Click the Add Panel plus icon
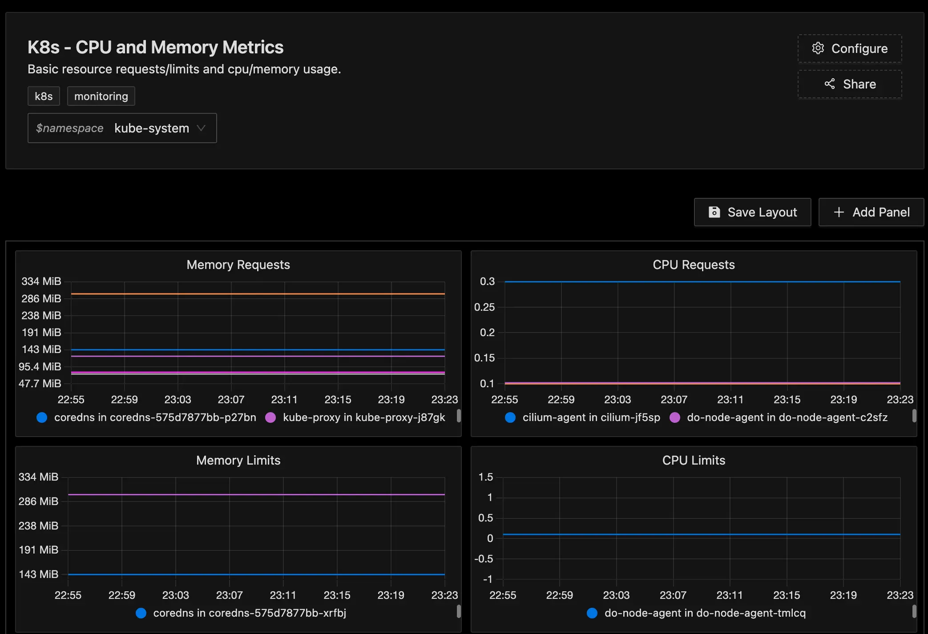This screenshot has width=928, height=634. (839, 212)
